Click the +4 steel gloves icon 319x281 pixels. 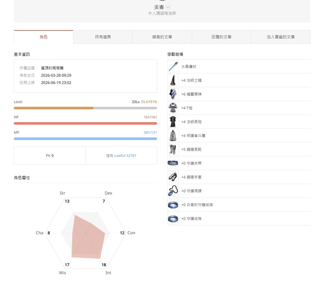coord(173,177)
